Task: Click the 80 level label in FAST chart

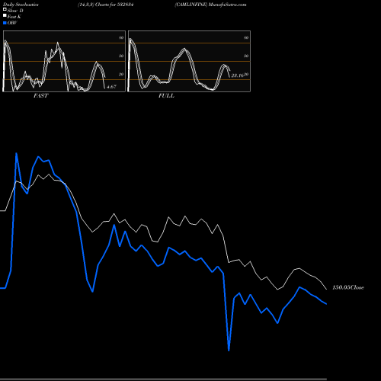Action: point(121,38)
